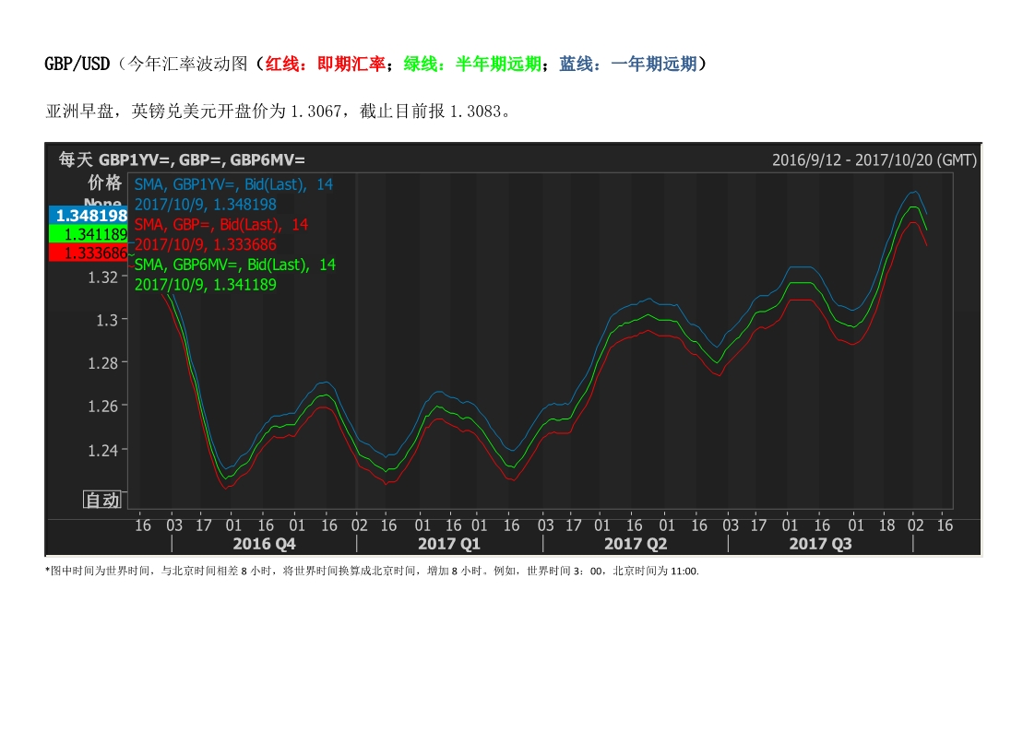1035x731 pixels.
Task: Click the 1.32 price axis label
Action: [x=102, y=277]
